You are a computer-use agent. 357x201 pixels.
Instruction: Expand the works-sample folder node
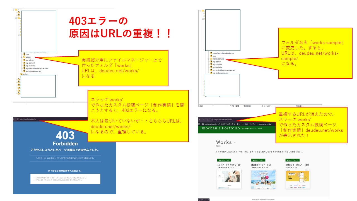click(208, 59)
